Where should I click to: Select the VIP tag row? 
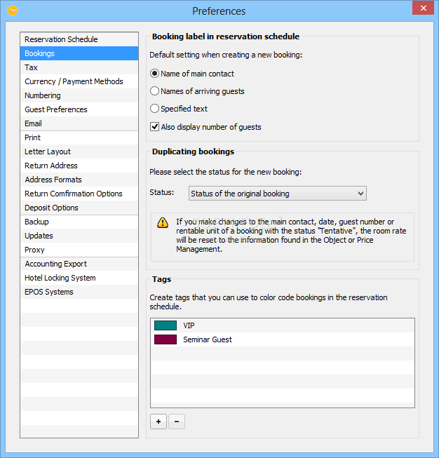click(283, 325)
